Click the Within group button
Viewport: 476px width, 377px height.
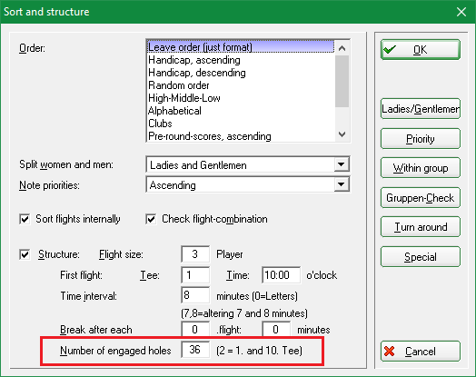[421, 167]
